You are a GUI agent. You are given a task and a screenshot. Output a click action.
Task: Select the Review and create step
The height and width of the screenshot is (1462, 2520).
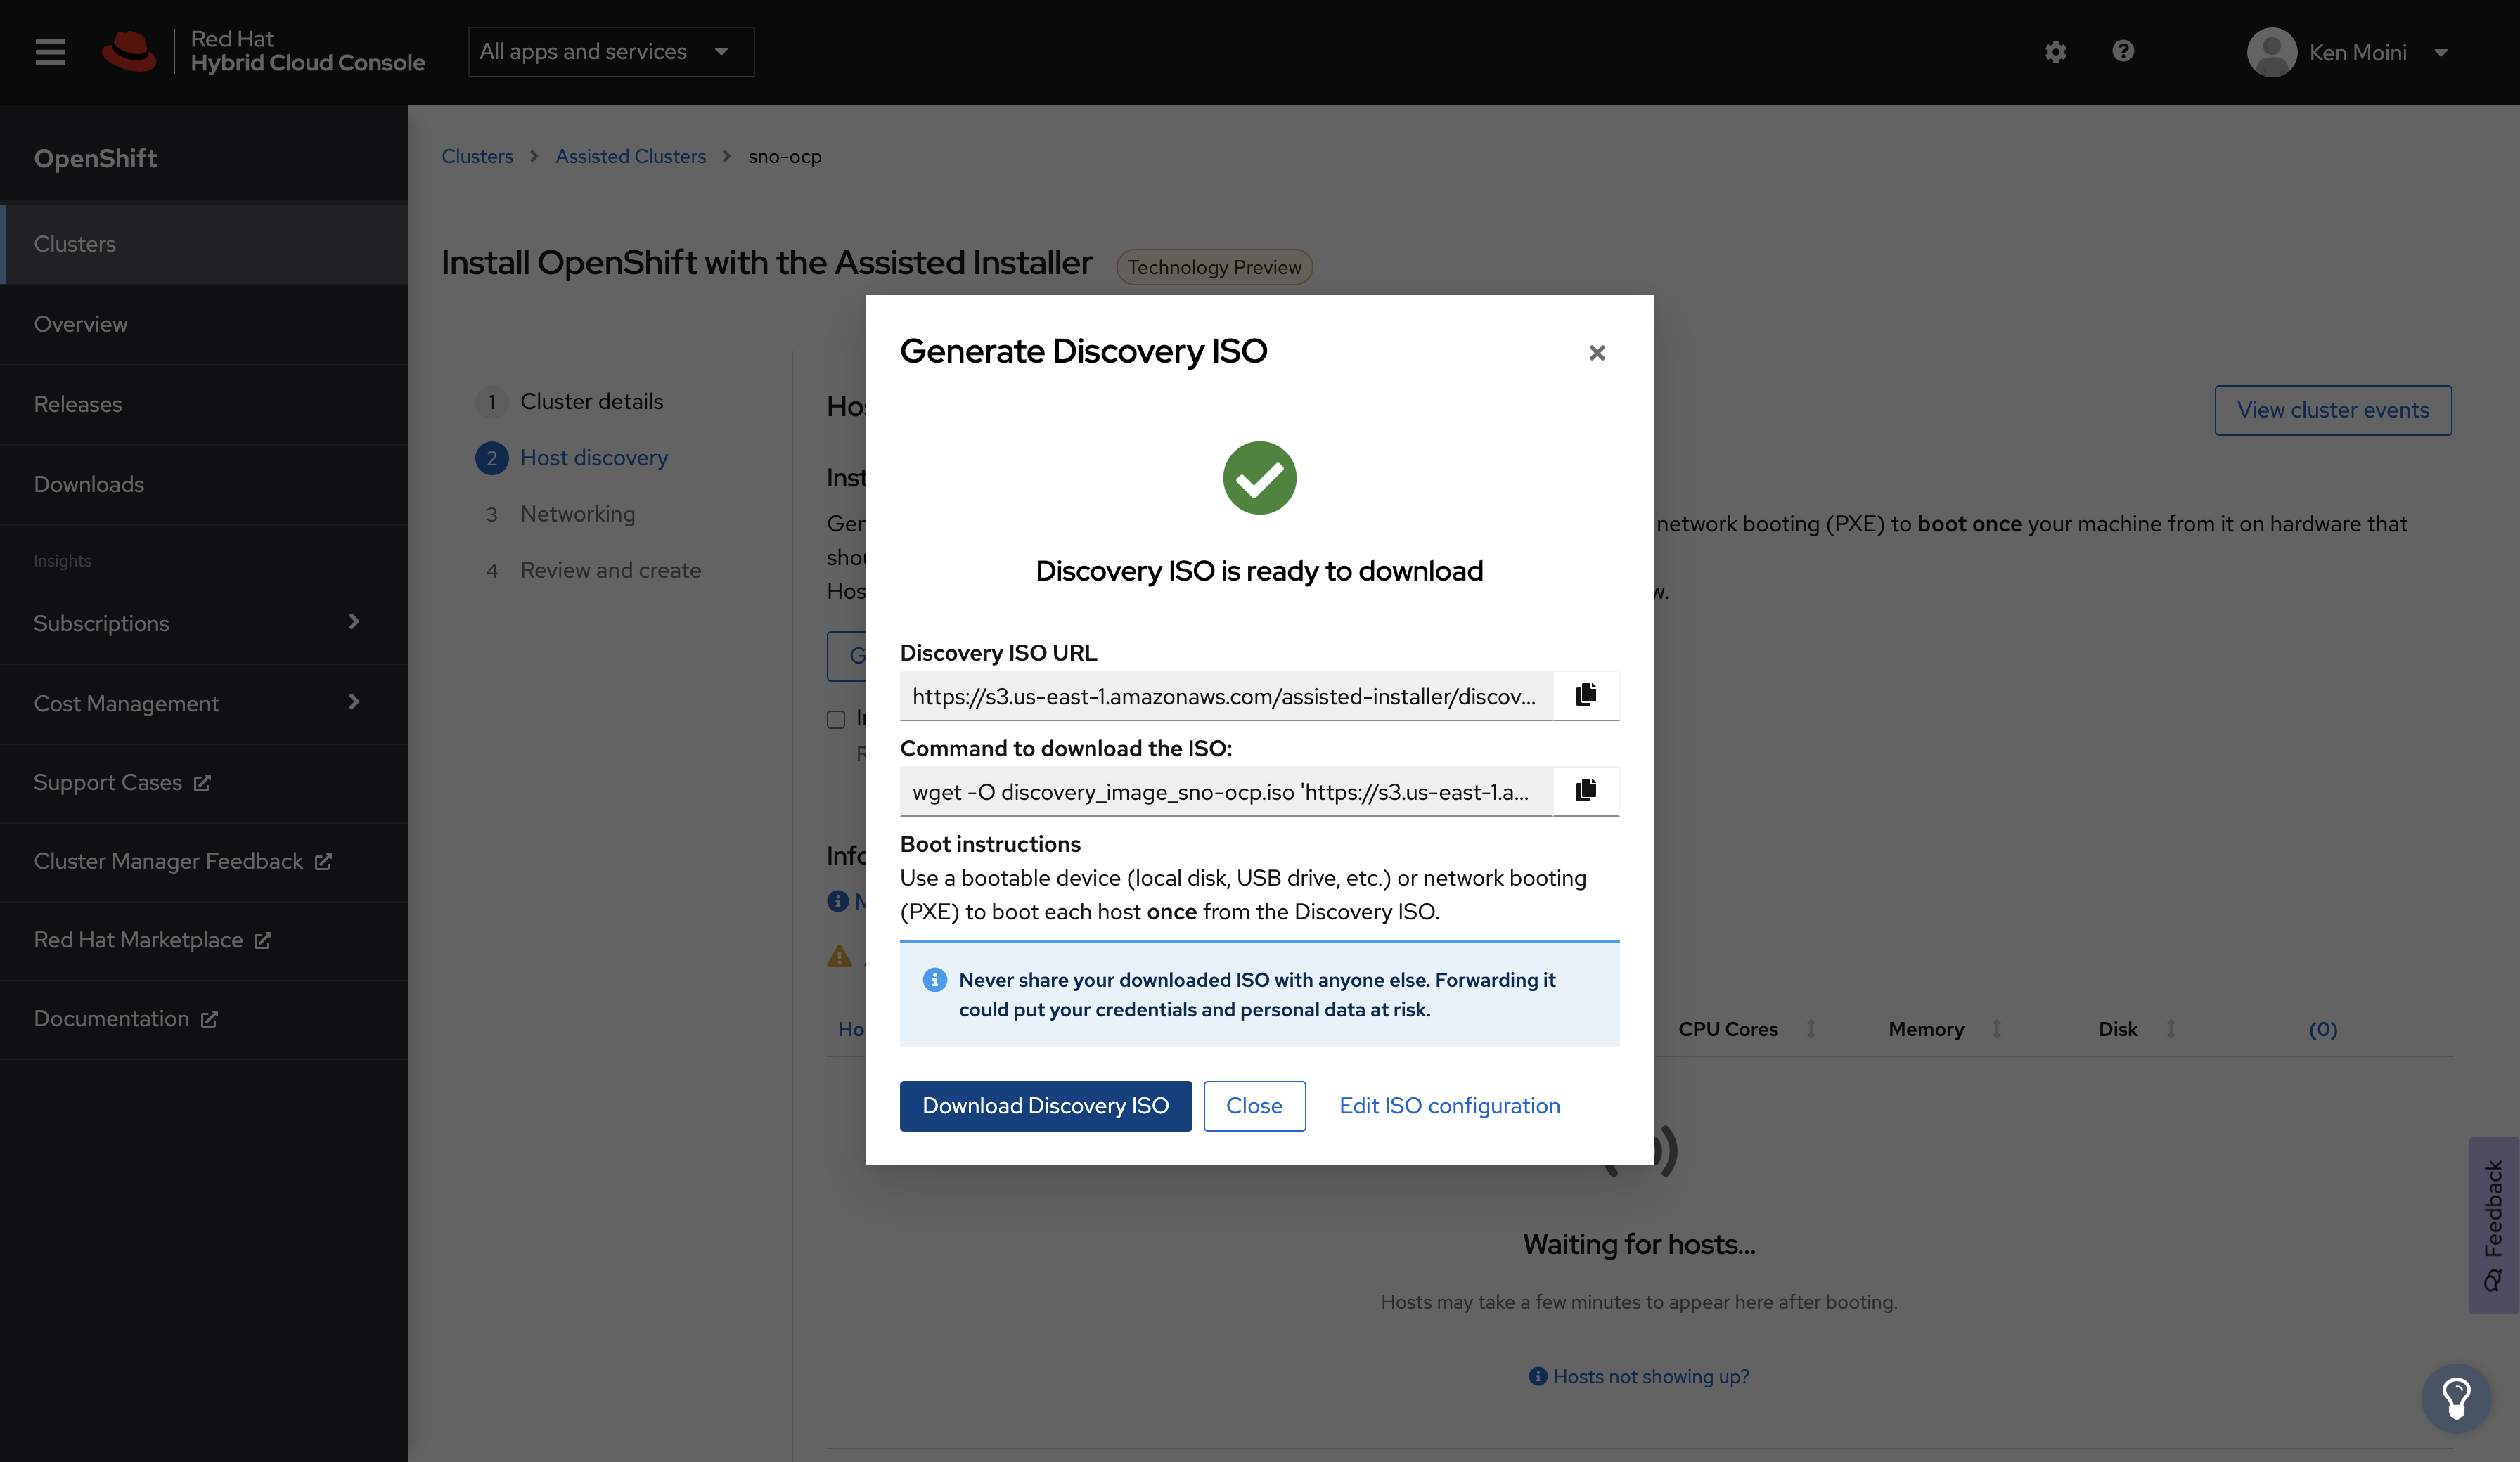tap(610, 570)
